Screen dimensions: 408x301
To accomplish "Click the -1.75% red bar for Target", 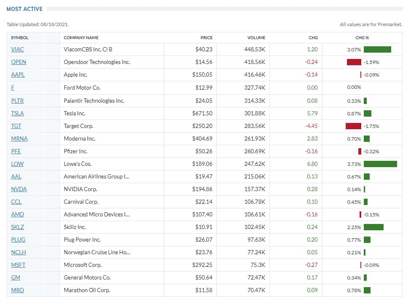I will point(353,126).
